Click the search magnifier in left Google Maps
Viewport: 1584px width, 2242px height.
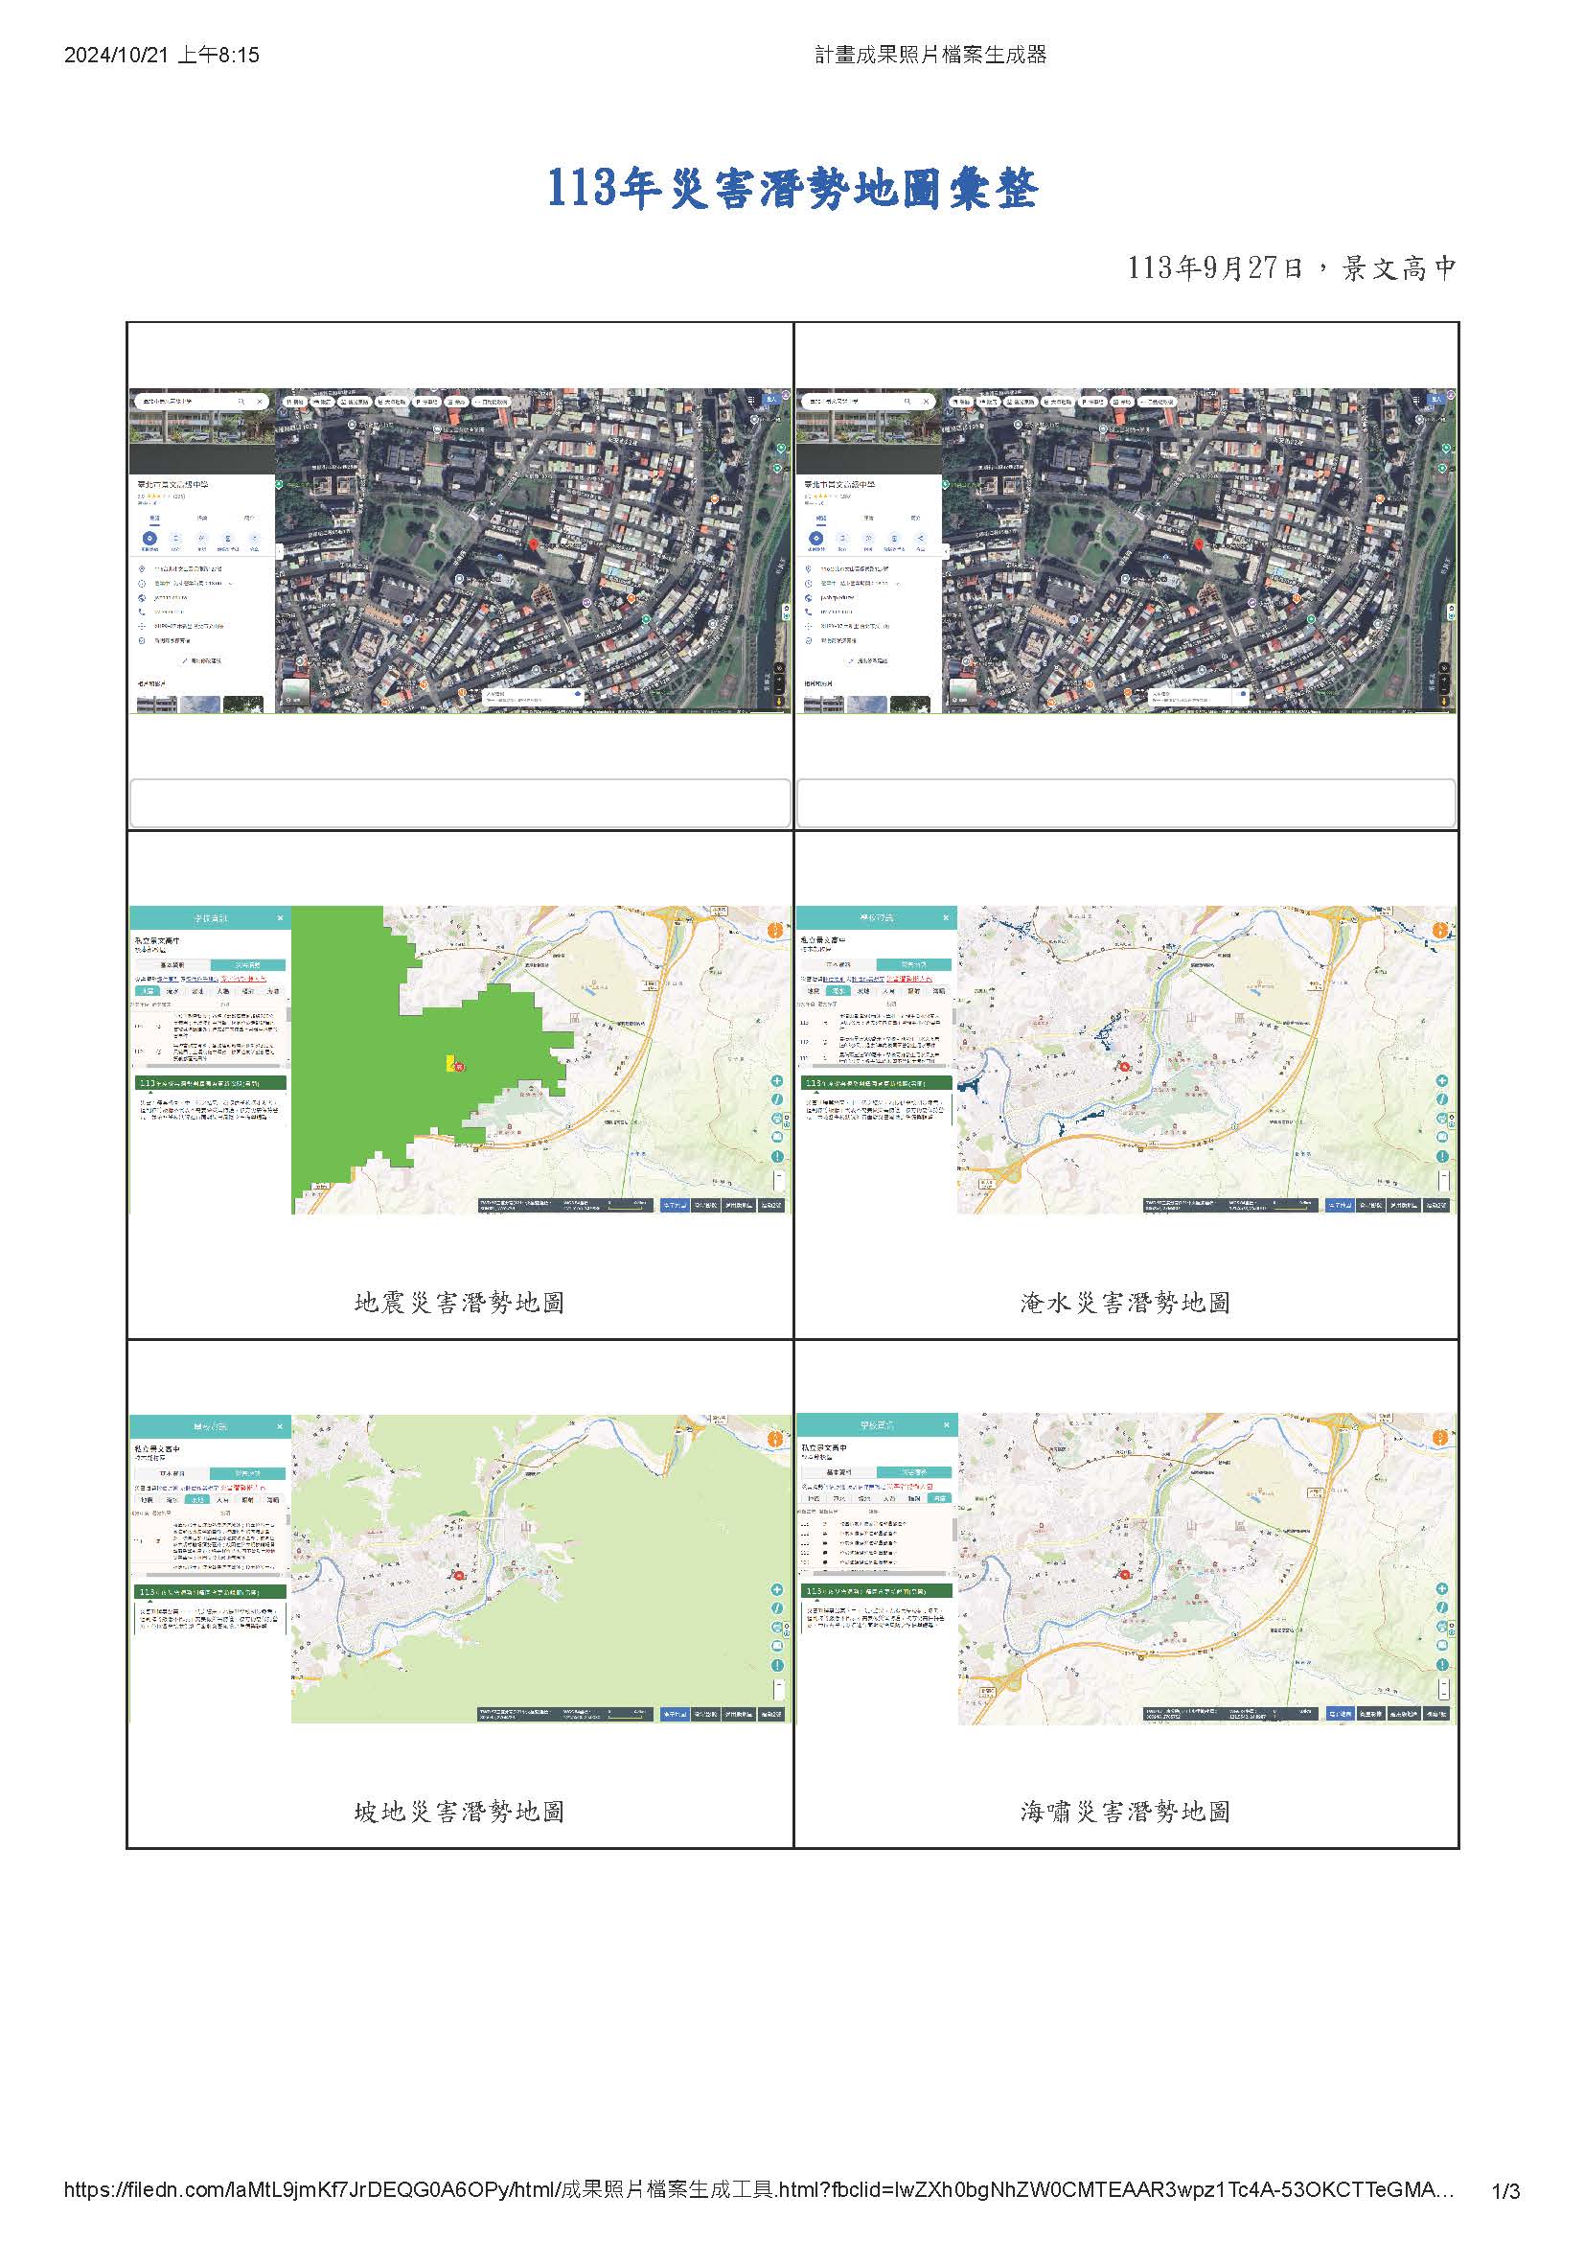[242, 402]
